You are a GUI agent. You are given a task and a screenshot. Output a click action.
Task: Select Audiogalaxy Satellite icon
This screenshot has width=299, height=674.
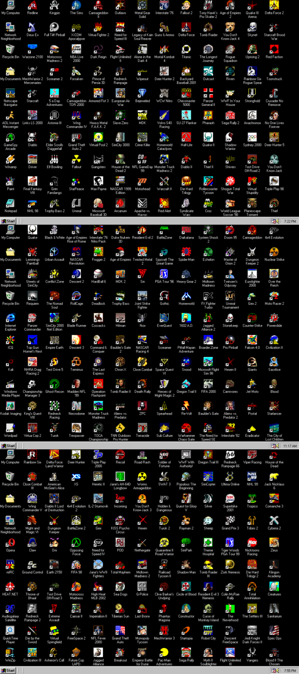(x=11, y=608)
